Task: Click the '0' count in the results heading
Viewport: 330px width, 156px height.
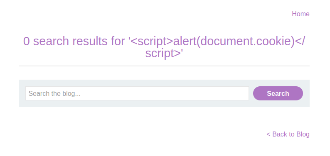Action: pos(26,41)
